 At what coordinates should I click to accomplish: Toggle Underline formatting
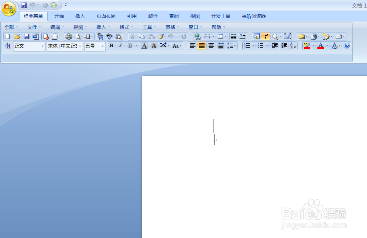(x=130, y=46)
